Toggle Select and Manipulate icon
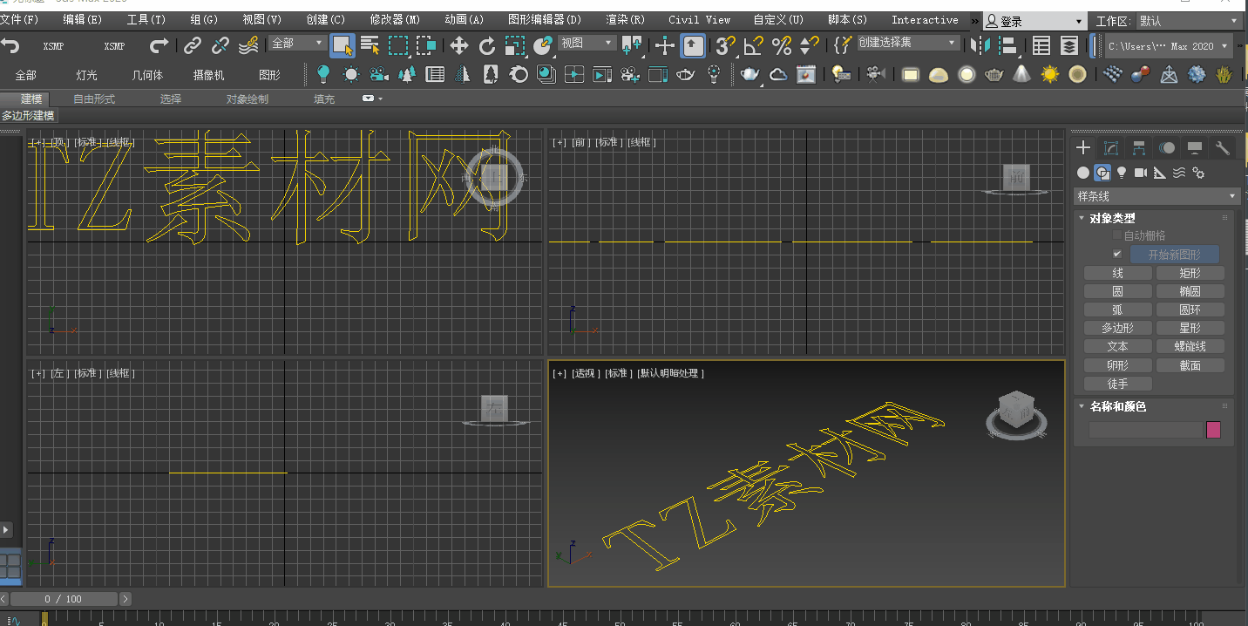 (665, 45)
